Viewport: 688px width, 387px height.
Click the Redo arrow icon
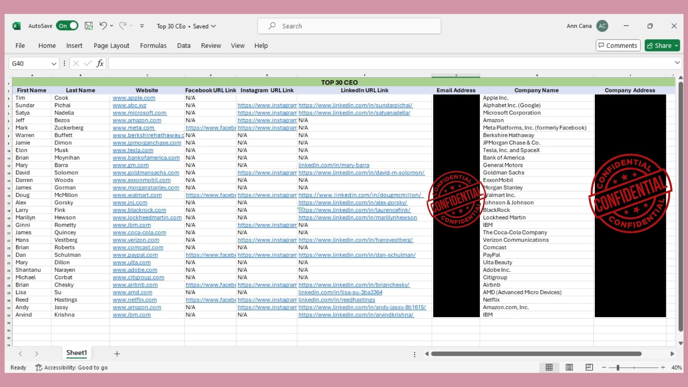pyautogui.click(x=123, y=26)
